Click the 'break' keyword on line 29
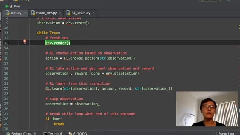Viewport: 240px width, 135px height. (59, 124)
